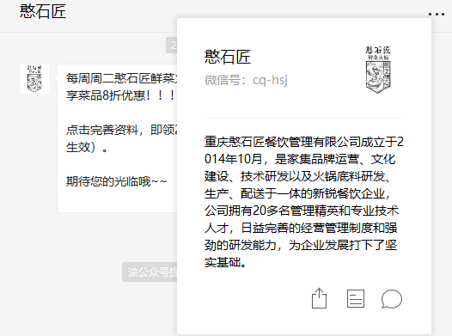Click the 憨石匠 logo in the profile card
This screenshot has width=452, height=336.
[378, 70]
